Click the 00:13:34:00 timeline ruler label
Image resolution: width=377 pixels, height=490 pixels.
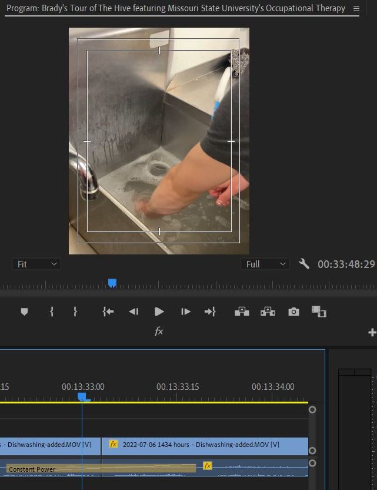pos(273,387)
